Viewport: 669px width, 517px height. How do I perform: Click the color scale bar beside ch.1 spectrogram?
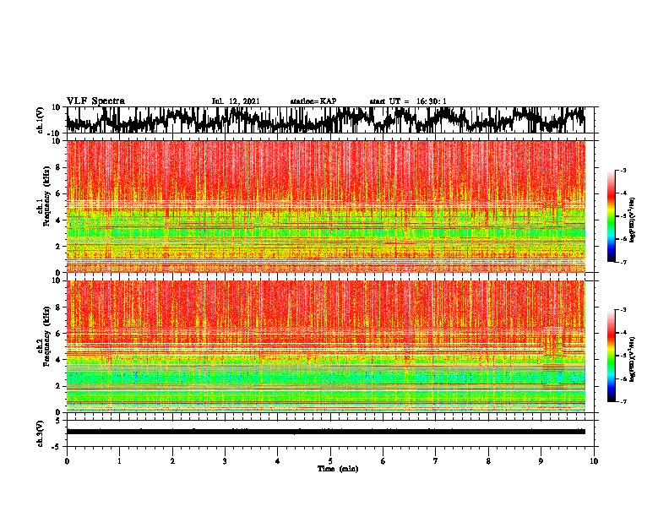tap(611, 216)
